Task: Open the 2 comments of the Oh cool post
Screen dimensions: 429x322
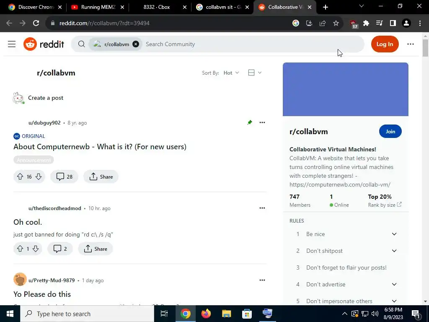Action: (60, 249)
